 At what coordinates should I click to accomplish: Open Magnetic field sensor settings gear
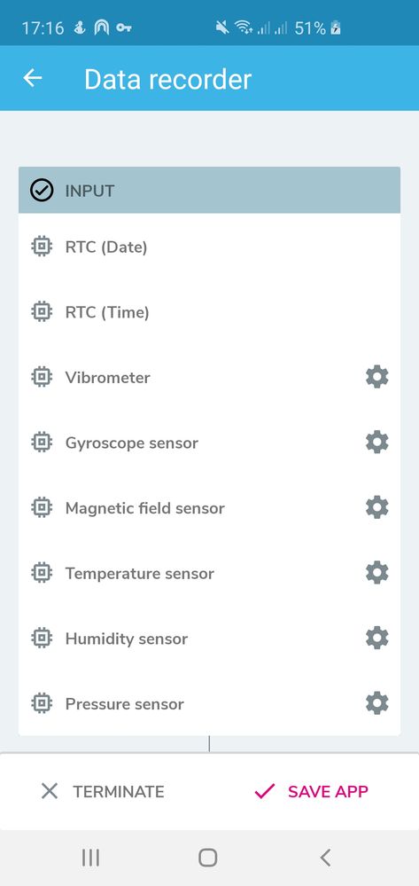tap(376, 507)
